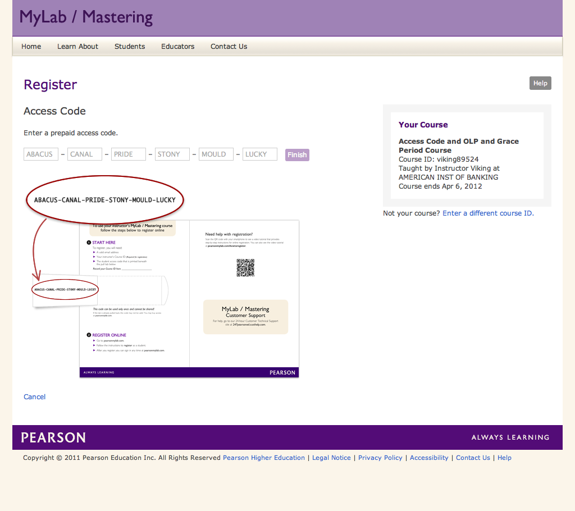The height and width of the screenshot is (511, 575).
Task: Click 'Course ID: viking89524' text
Action: point(439,159)
